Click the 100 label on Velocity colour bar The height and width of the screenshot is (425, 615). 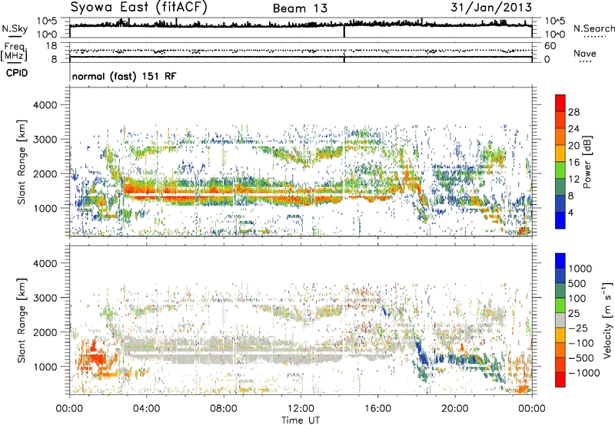coord(577,298)
